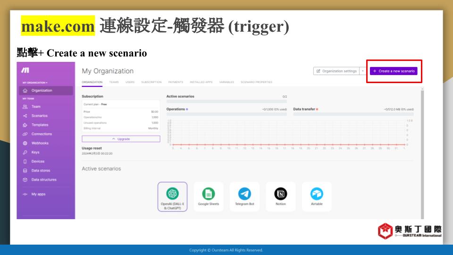Screen dimensions: 453x255
Task: Click the Data transfer legend dot
Action: pyautogui.click(x=317, y=109)
